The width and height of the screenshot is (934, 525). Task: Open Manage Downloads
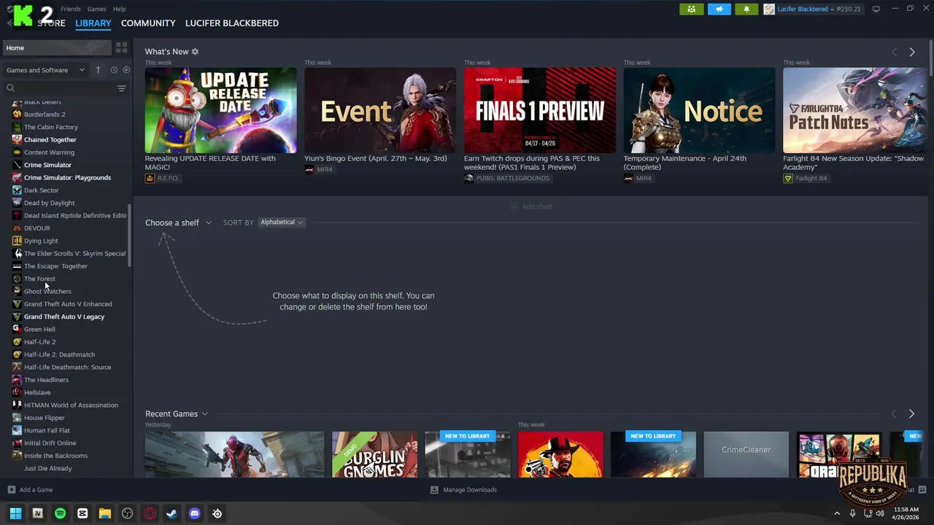(x=463, y=490)
